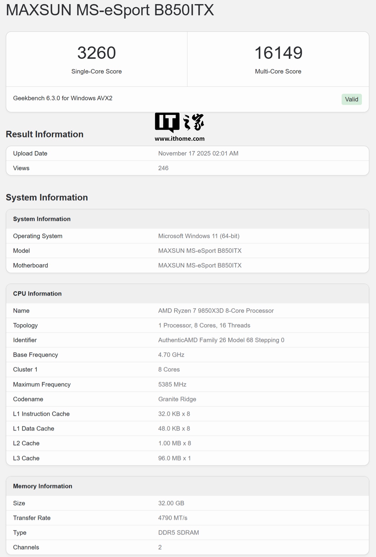Click the Type row label in Memory Information
Image resolution: width=376 pixels, height=557 pixels.
pyautogui.click(x=20, y=532)
